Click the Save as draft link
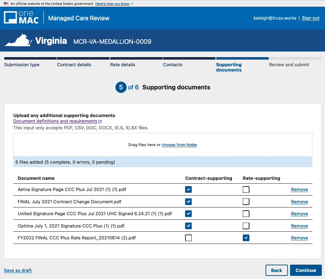This screenshot has width=325, height=279. [18, 270]
